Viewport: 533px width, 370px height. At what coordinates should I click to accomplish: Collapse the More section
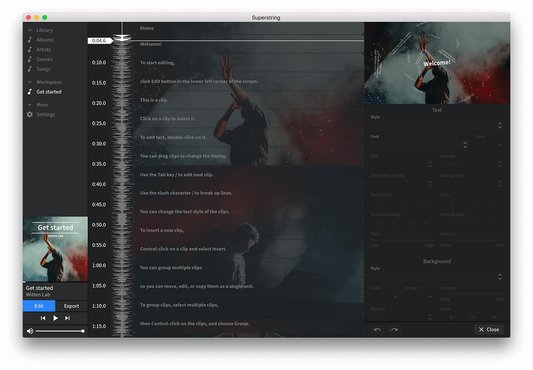30,105
